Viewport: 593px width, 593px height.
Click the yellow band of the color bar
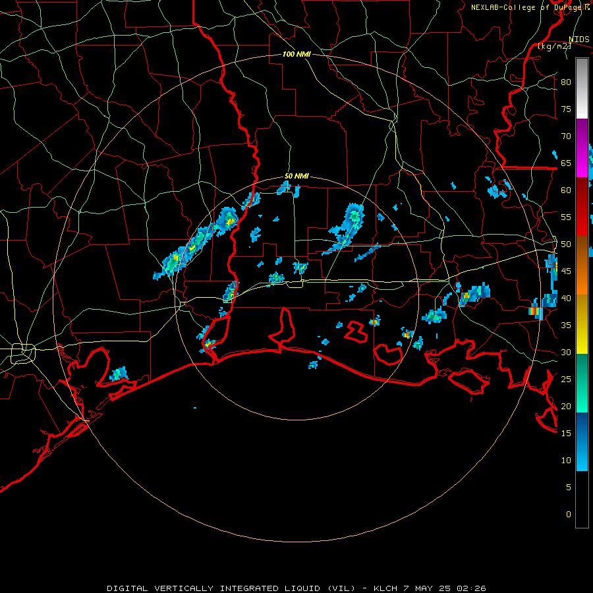582,324
